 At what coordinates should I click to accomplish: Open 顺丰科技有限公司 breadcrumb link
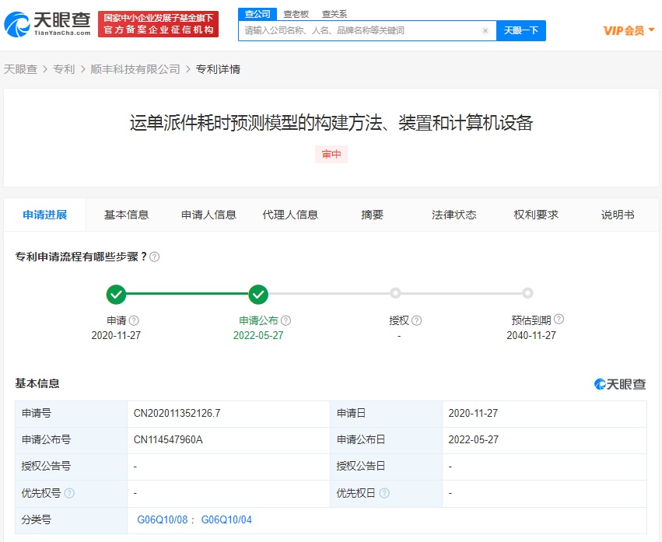[x=135, y=69]
